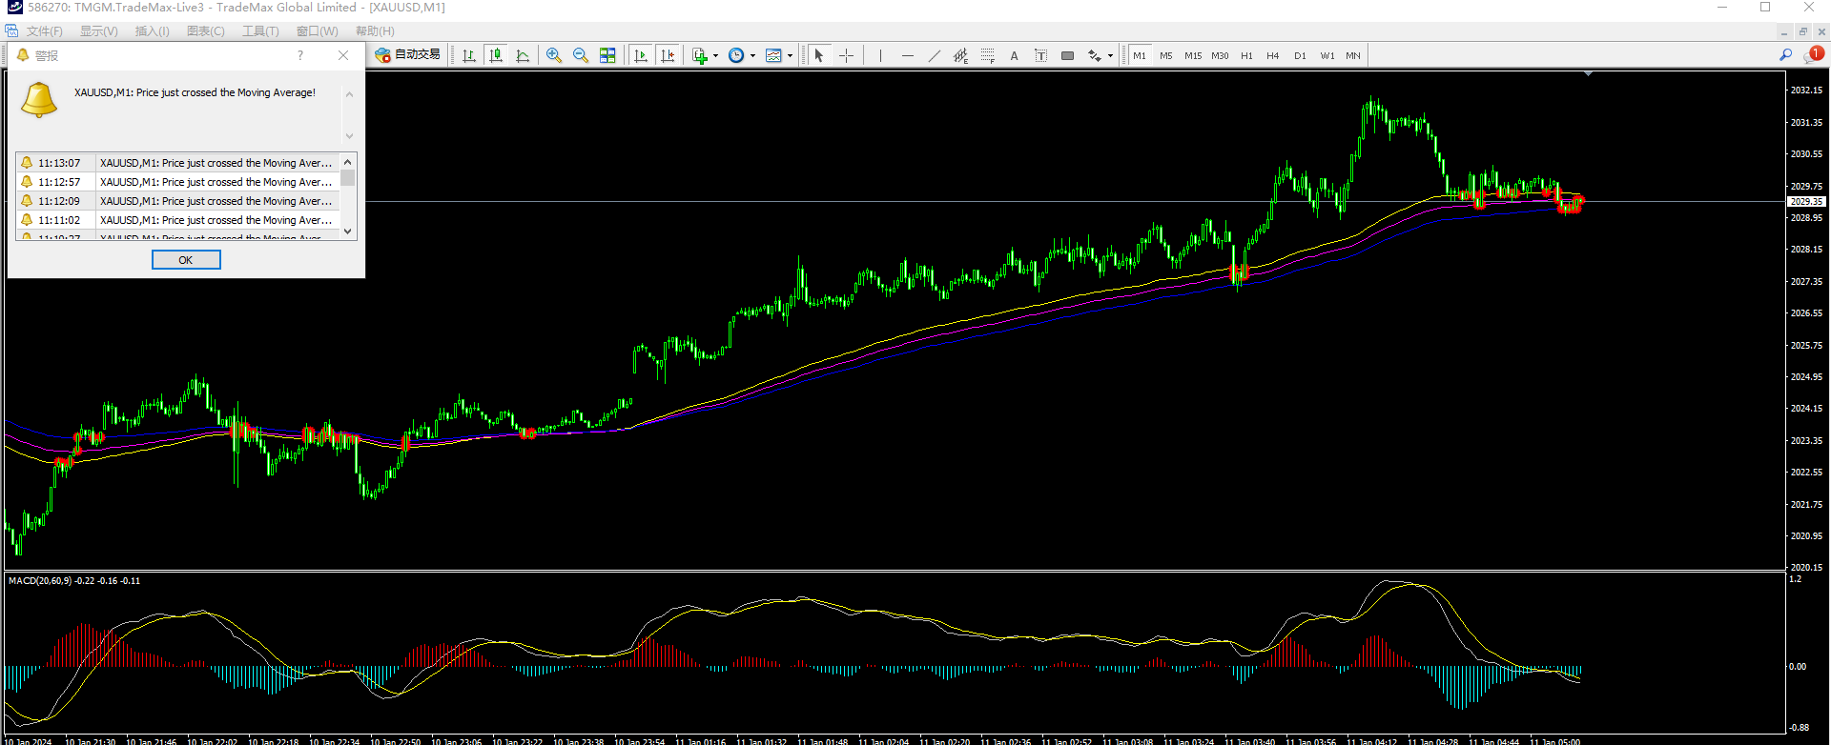The image size is (1831, 745).
Task: Select the rectangle shape tool
Action: tap(1067, 55)
